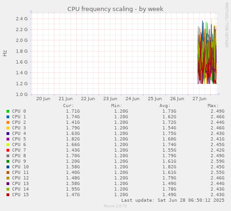Click CPU 3 average value 1.54G
Screen dimensions: 231x211
169,128
